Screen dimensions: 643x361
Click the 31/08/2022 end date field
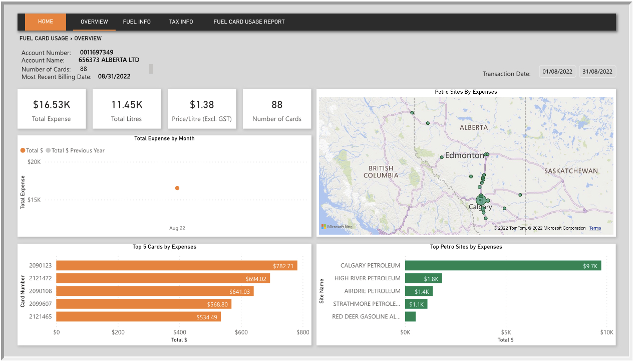(x=598, y=72)
